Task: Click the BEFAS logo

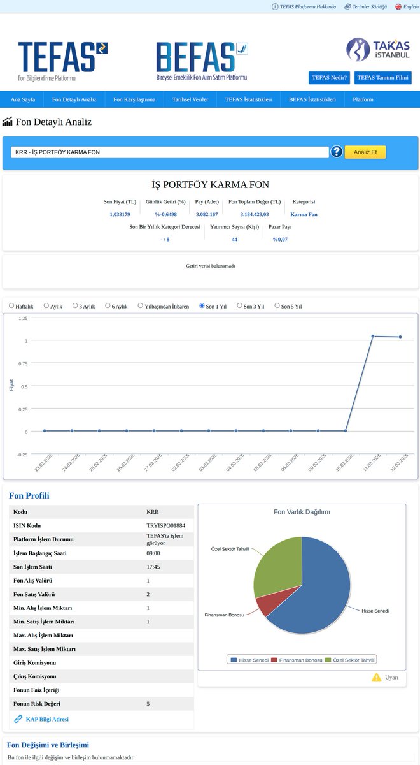Action: (202, 61)
